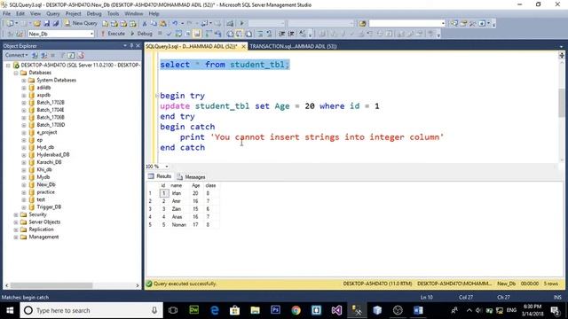Image resolution: width=568 pixels, height=319 pixels.
Task: Expand the Management folder node
Action: click(x=16, y=237)
